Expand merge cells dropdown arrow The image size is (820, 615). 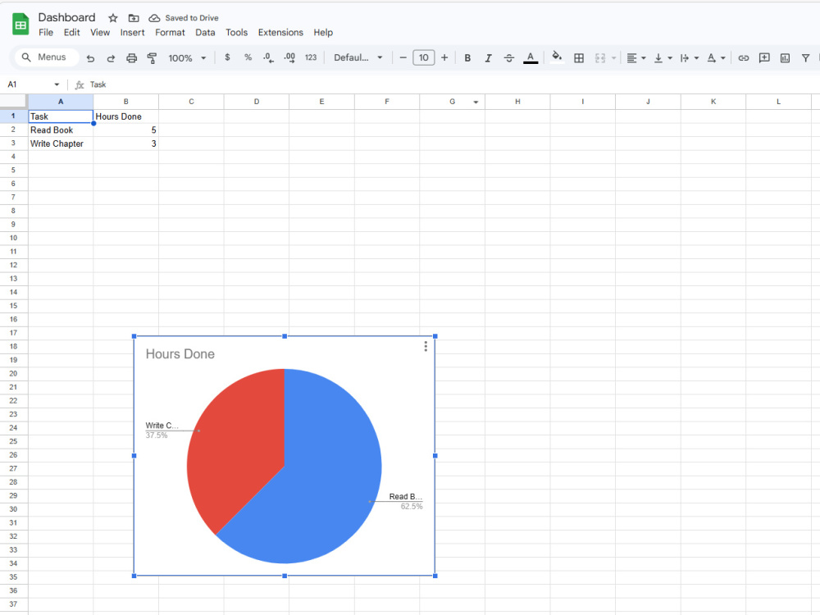(614, 58)
